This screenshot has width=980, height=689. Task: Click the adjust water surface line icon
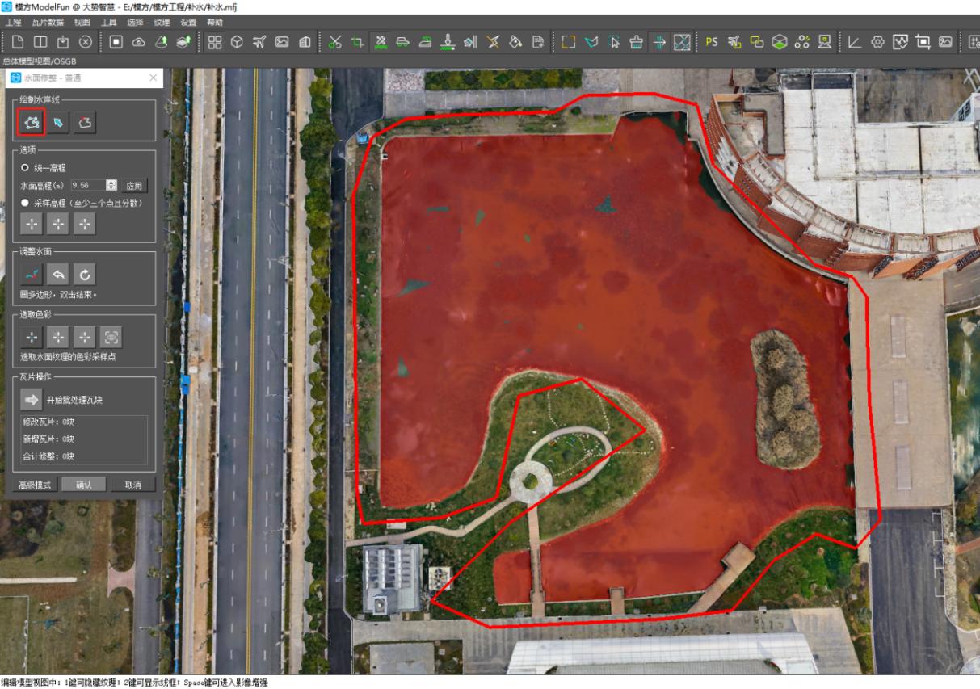pyautogui.click(x=32, y=275)
